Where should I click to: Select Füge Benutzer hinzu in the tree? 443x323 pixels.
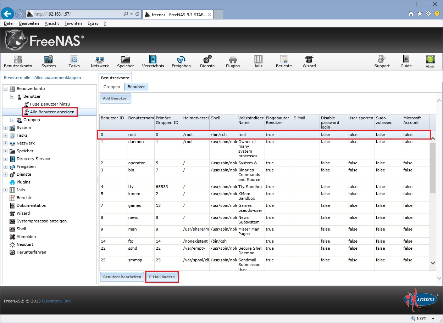point(47,104)
